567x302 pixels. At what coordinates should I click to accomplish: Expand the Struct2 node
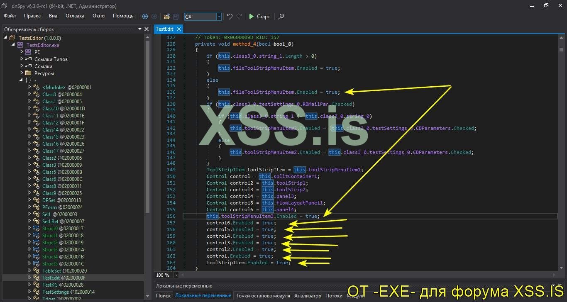[29, 243]
